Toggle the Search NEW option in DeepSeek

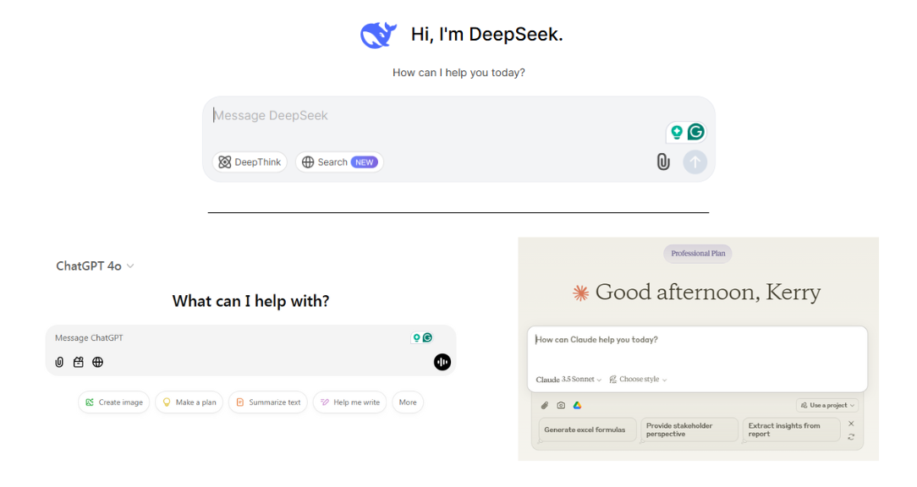pyautogui.click(x=339, y=161)
